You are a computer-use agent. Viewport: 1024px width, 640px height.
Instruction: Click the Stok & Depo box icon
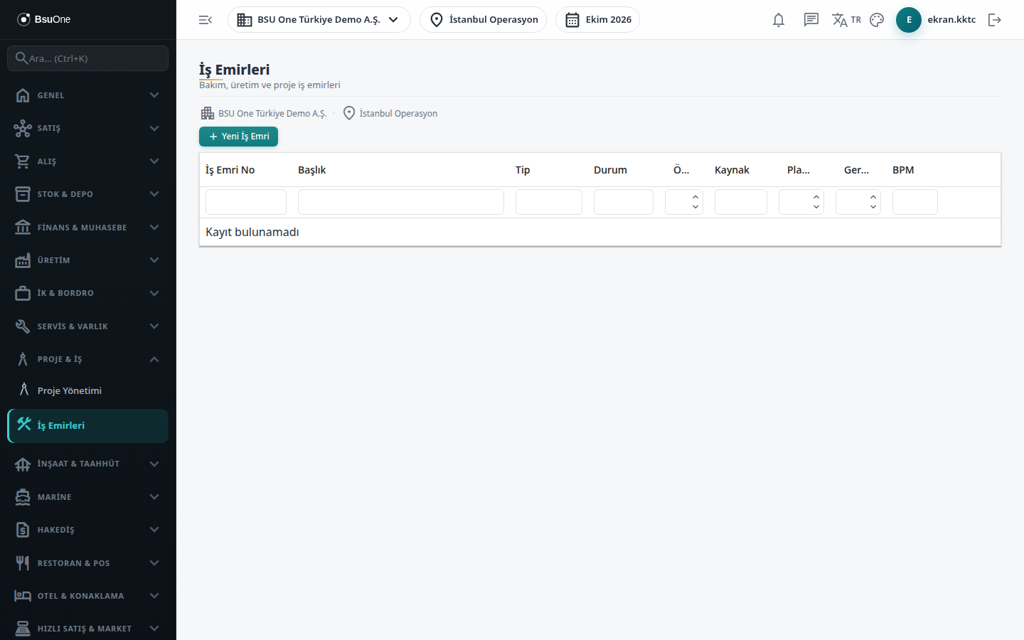23,194
